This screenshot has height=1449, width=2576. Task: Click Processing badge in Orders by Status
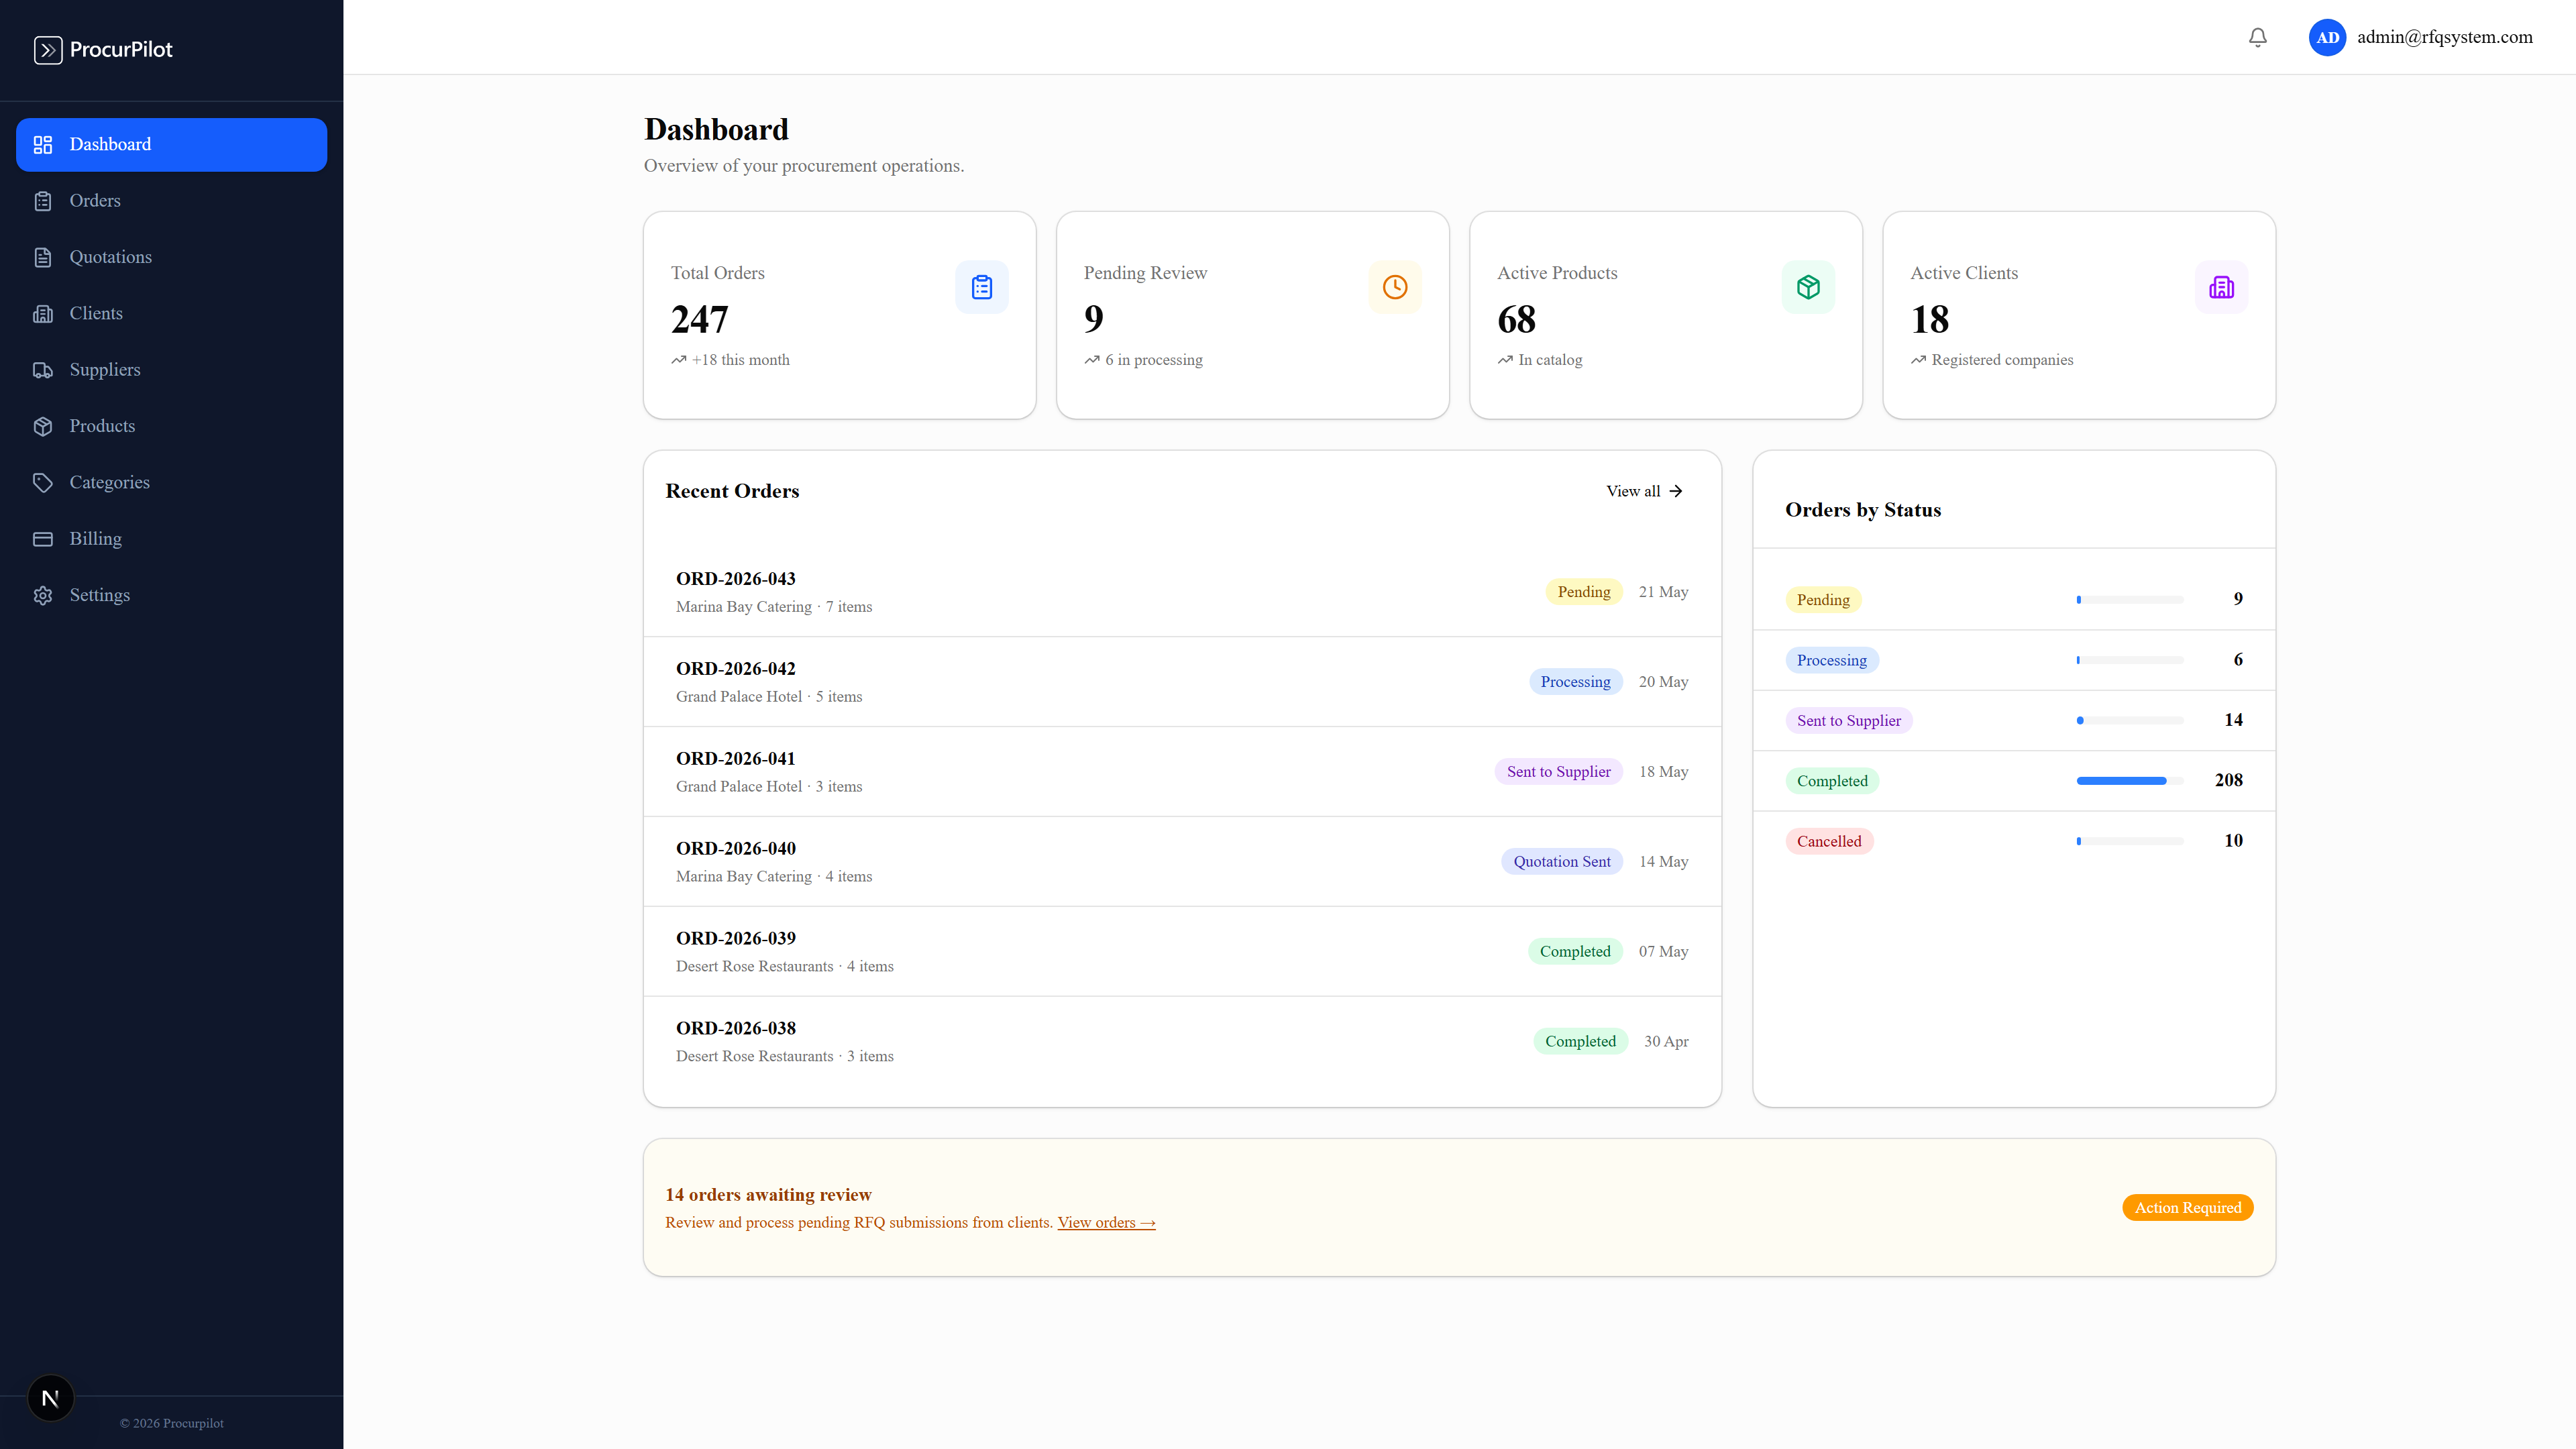coord(1831,660)
